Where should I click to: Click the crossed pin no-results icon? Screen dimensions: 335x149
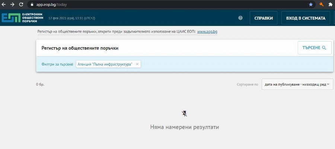[x=184, y=113]
